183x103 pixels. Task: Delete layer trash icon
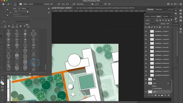click(x=168, y=95)
